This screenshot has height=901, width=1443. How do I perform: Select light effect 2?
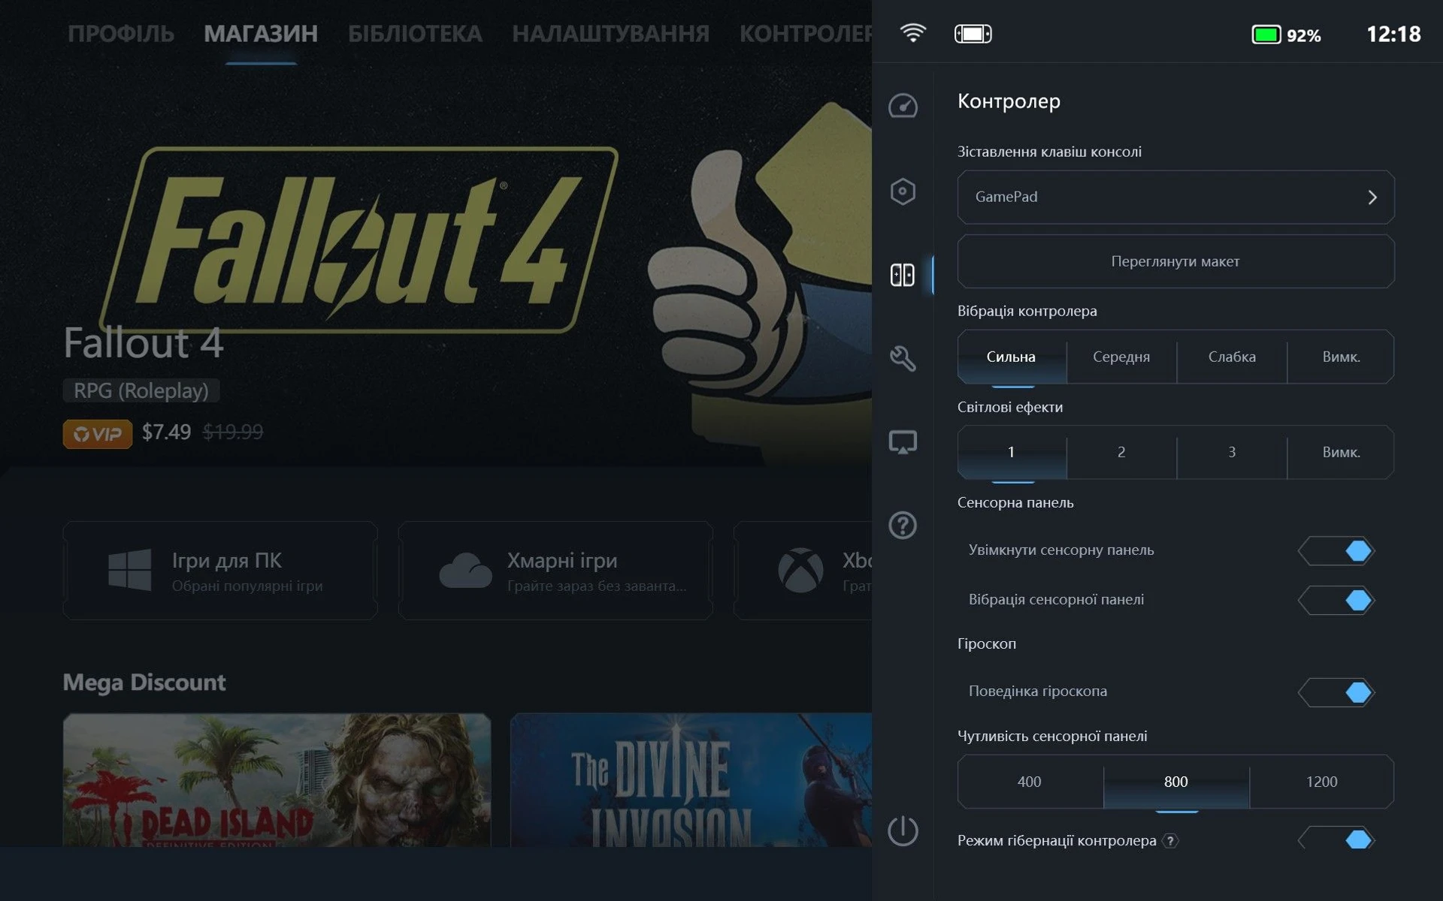(1121, 452)
